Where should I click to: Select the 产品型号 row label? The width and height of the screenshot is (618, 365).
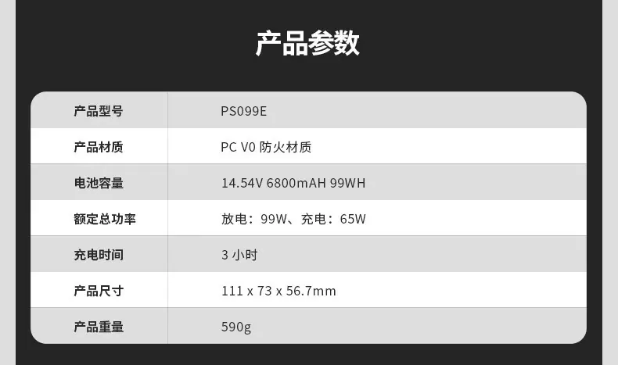click(99, 111)
